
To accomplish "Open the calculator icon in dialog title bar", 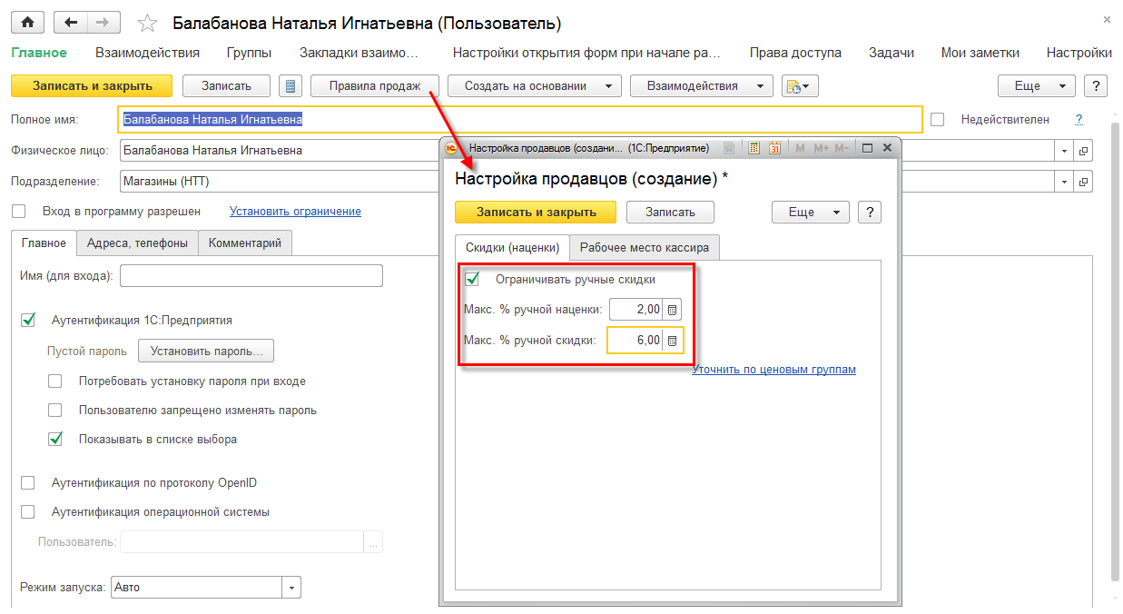I will coord(753,148).
